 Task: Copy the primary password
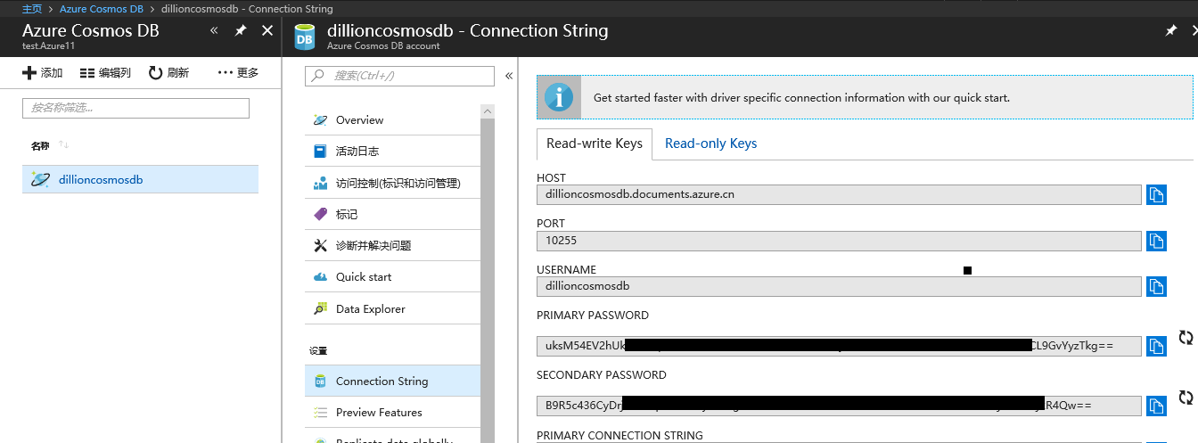(x=1156, y=346)
